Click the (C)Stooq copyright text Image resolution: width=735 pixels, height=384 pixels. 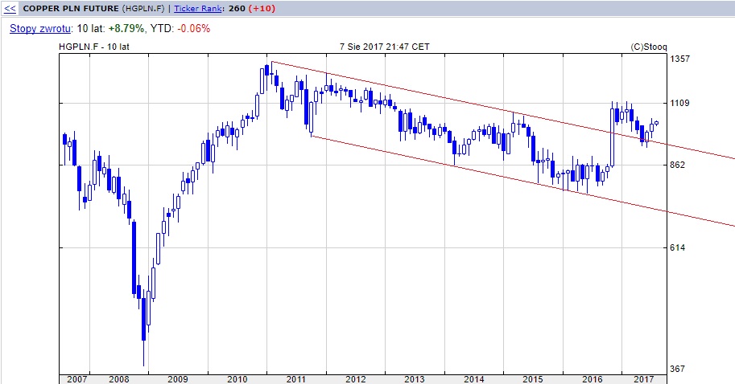click(649, 47)
